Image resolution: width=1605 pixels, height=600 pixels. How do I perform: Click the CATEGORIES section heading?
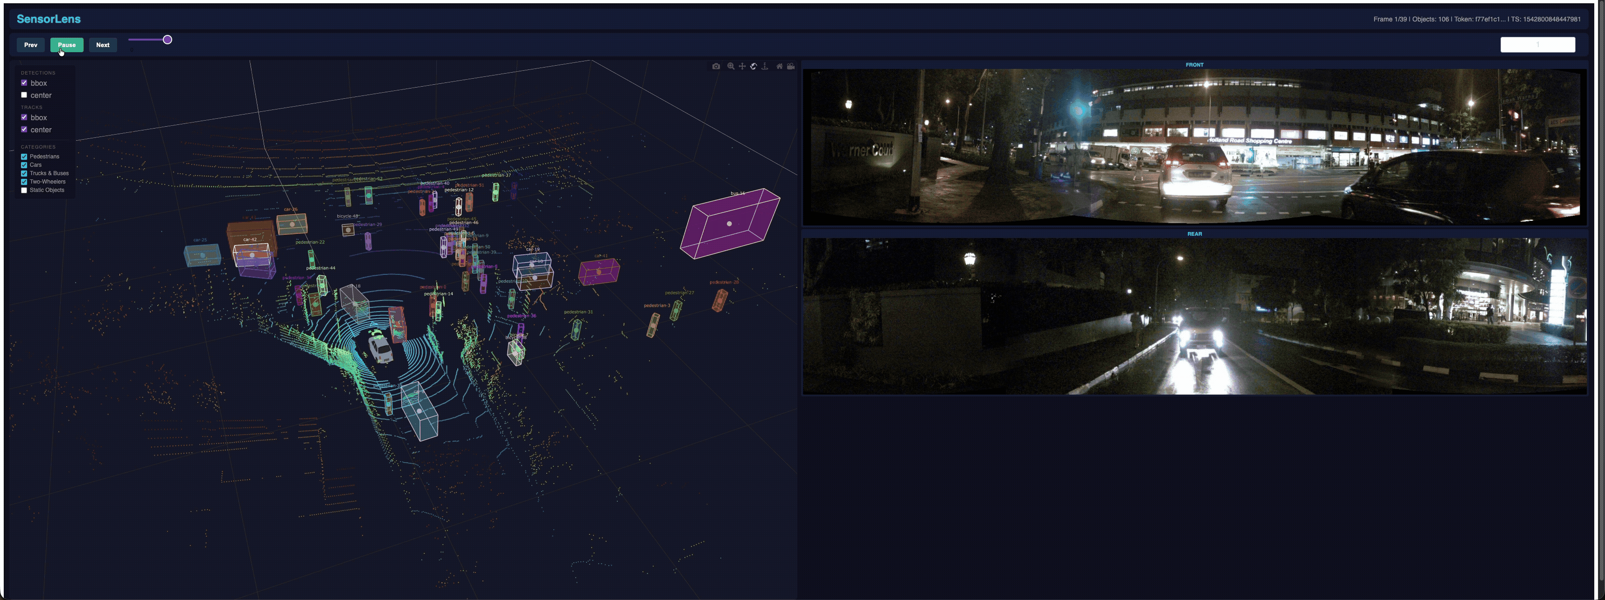tap(38, 147)
